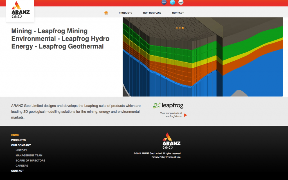Screen dimensions: 288x180
Task: Go to Careers in the footer
Action: tap(22, 166)
